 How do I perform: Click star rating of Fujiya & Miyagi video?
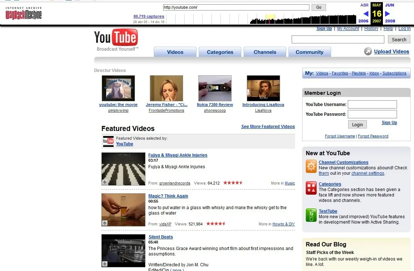click(x=233, y=183)
